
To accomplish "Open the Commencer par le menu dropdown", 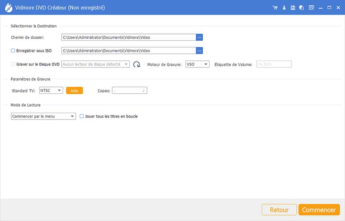I will coord(43,116).
